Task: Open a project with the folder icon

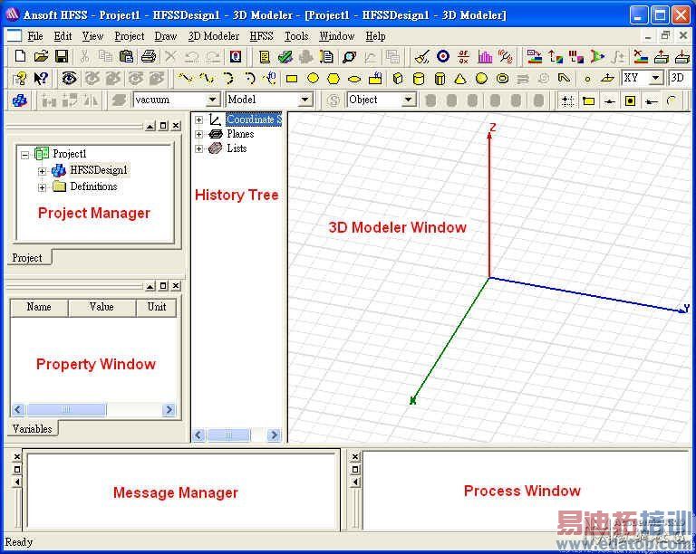Action: [x=41, y=56]
